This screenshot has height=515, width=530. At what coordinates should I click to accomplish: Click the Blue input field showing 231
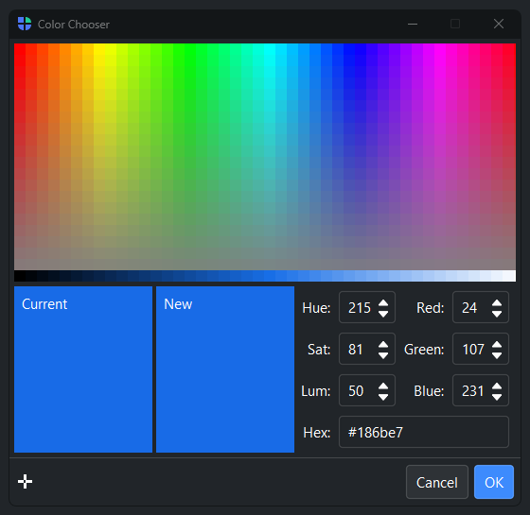[x=481, y=390]
